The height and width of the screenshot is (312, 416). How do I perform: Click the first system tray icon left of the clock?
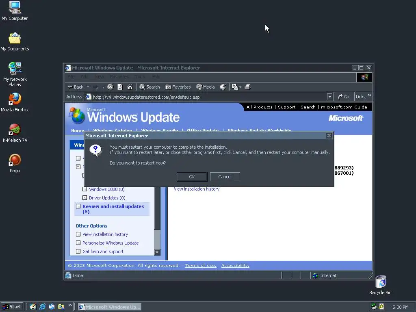click(374, 307)
